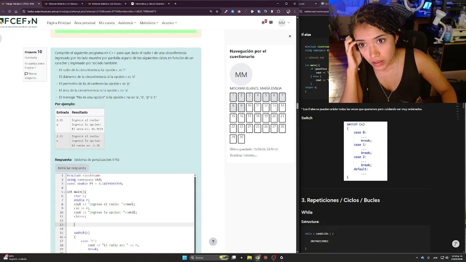This screenshot has width=466, height=262.
Task: Go to question 25 in quiz navigation
Action: pos(257,128)
